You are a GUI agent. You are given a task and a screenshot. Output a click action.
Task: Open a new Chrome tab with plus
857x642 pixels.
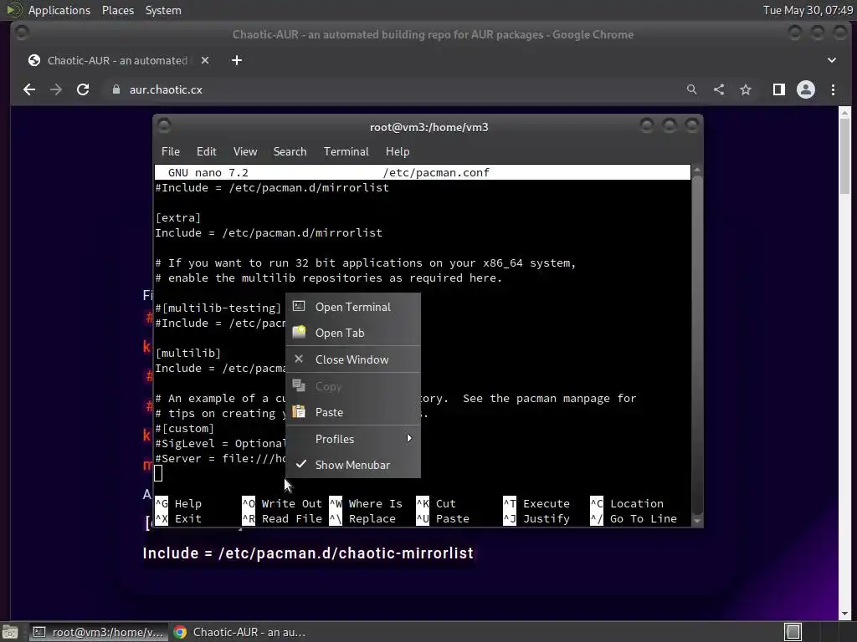pyautogui.click(x=237, y=60)
